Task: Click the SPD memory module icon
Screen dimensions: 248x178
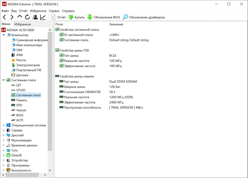Action: click(x=13, y=105)
